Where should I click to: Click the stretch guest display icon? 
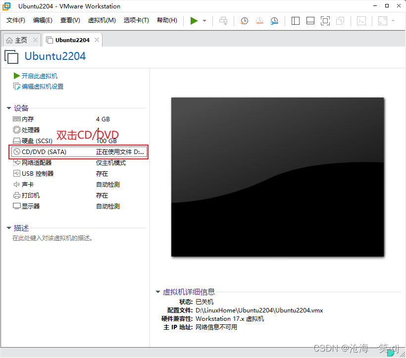click(x=382, y=21)
